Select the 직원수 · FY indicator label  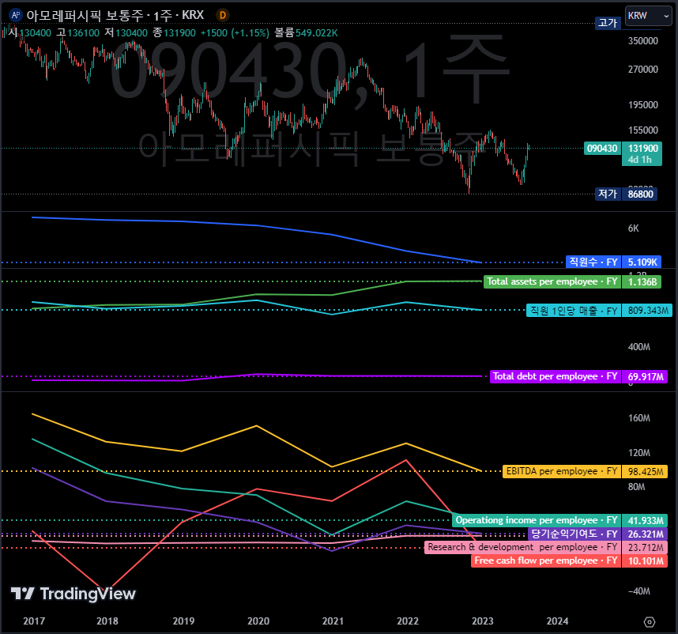pyautogui.click(x=593, y=262)
